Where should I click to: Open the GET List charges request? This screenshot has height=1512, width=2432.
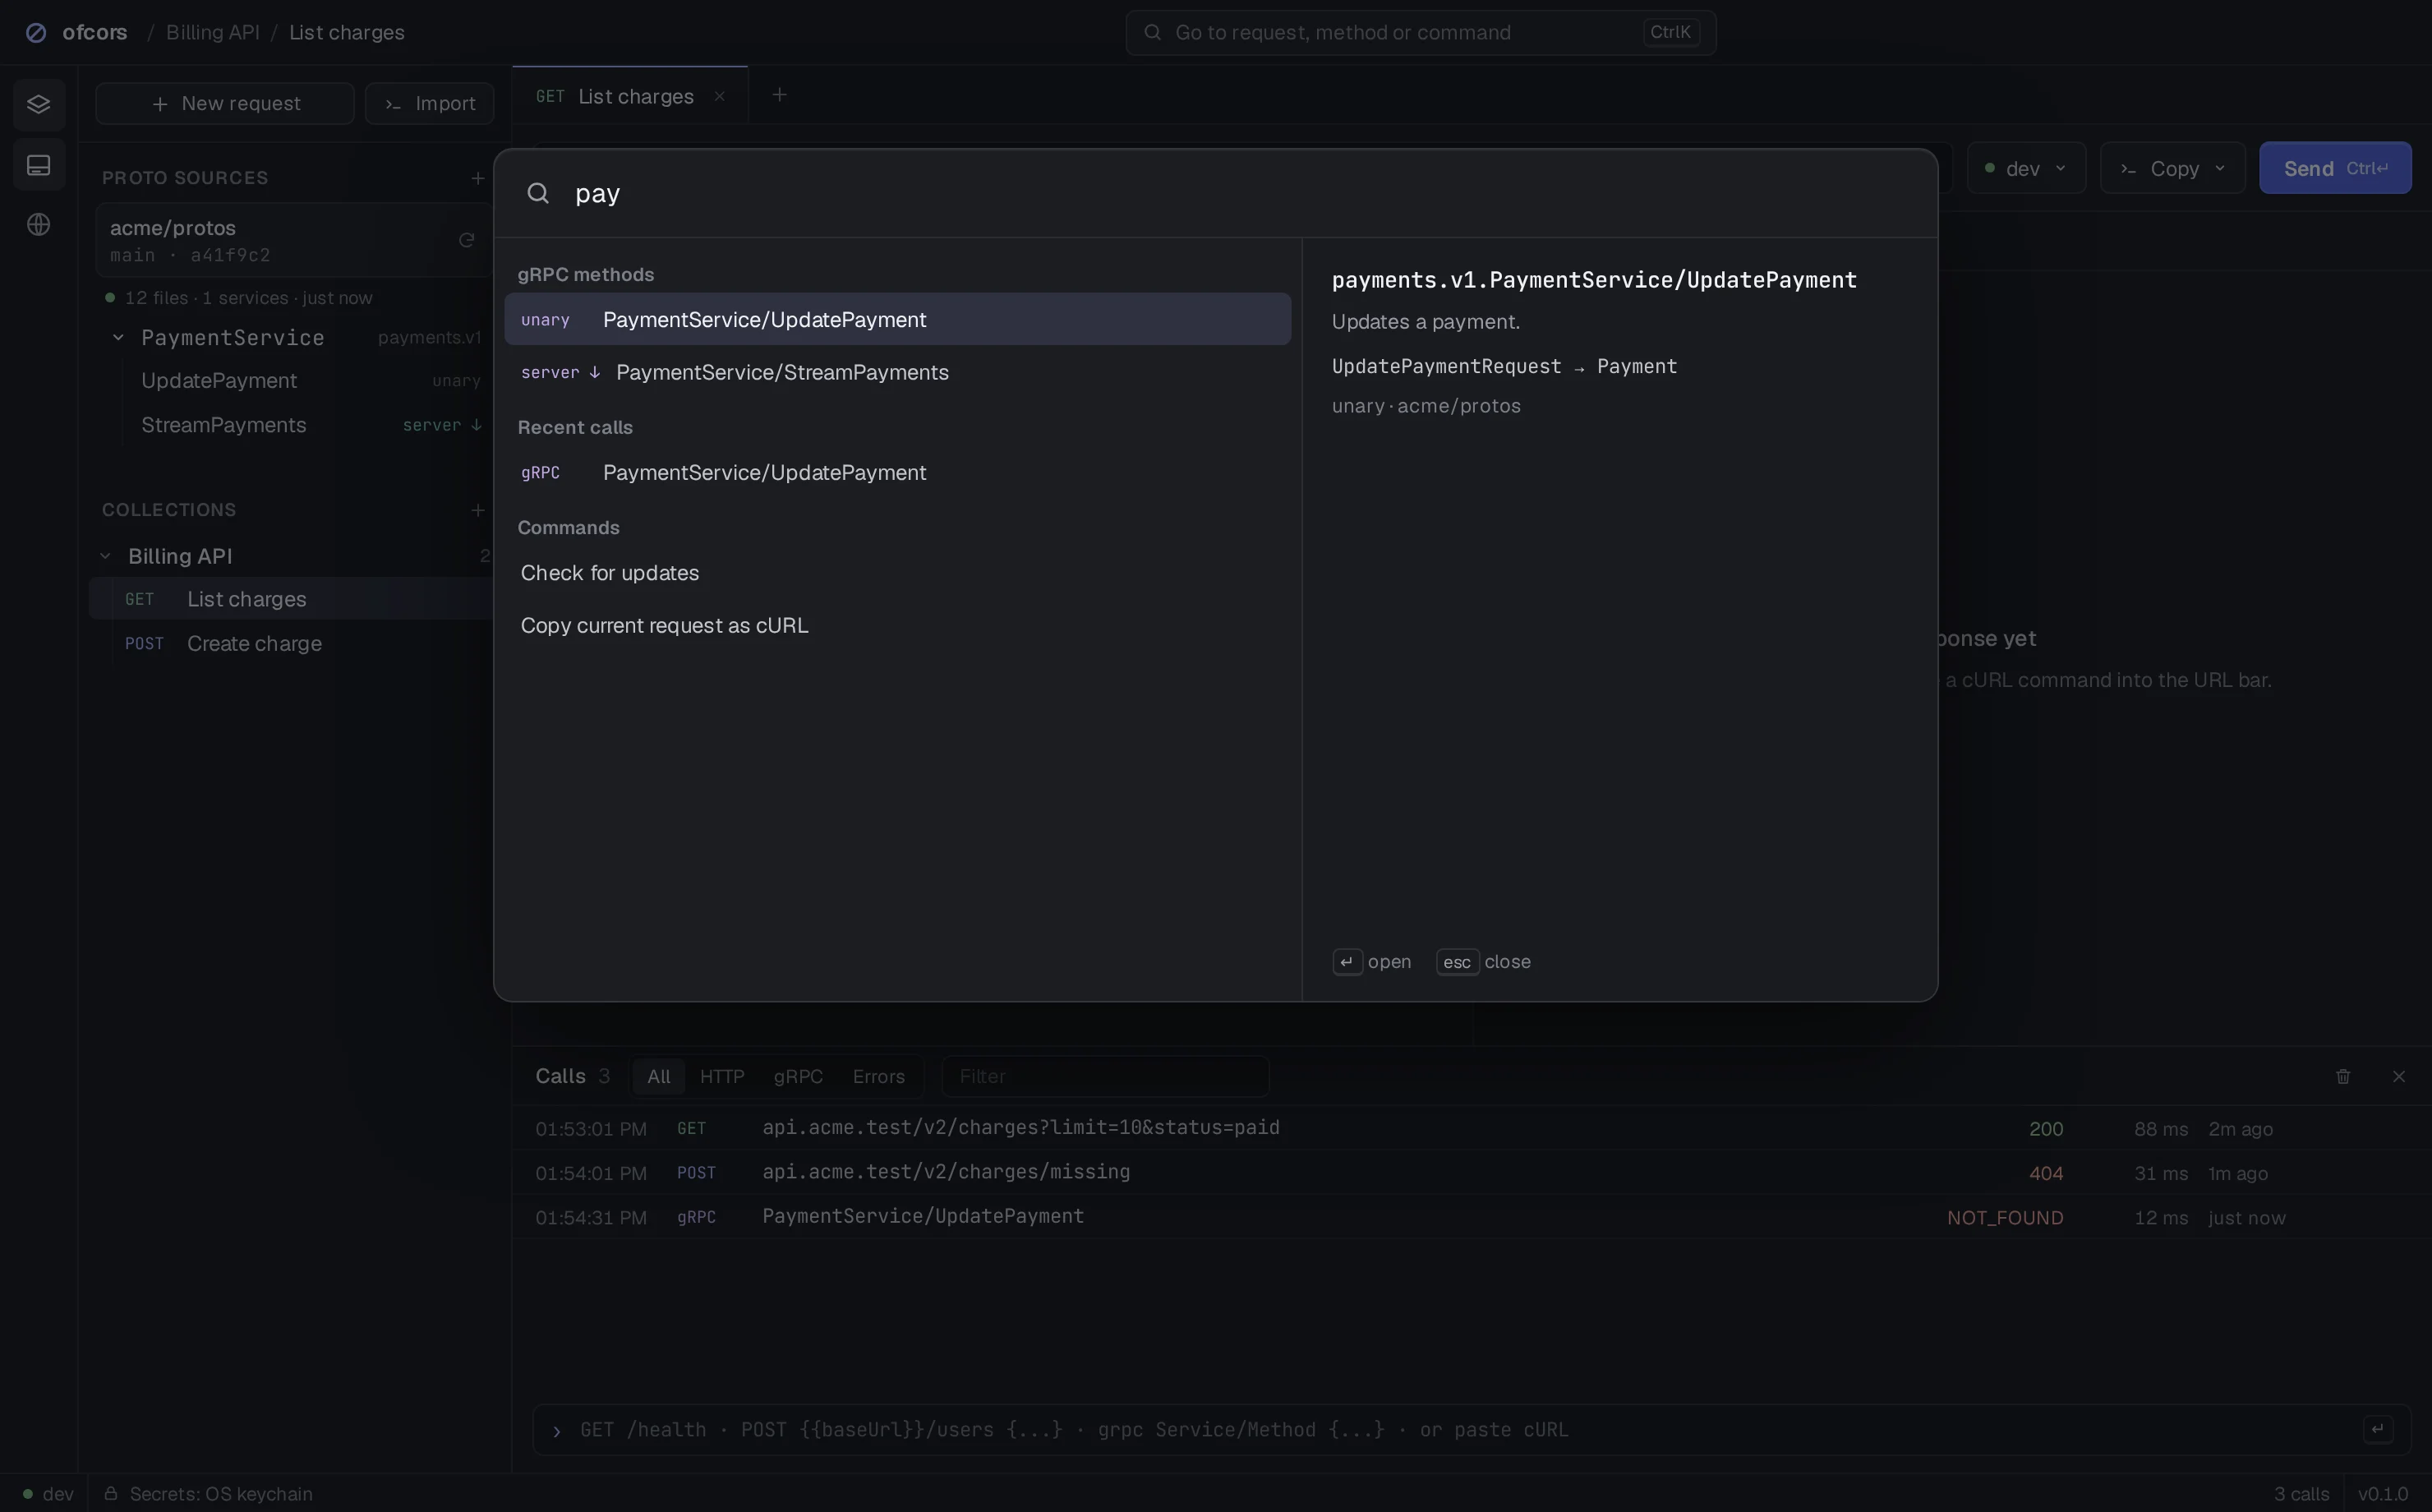(x=292, y=599)
